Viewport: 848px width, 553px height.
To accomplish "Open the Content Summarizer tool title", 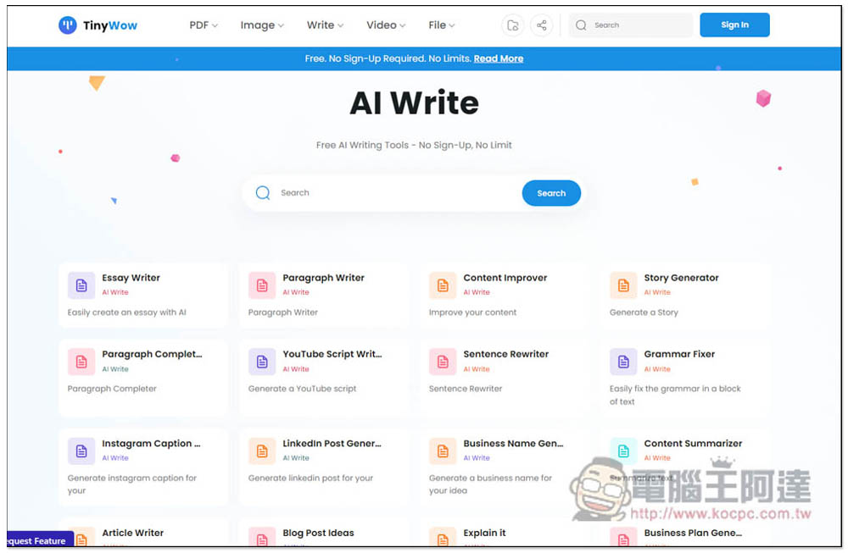I will coord(693,444).
